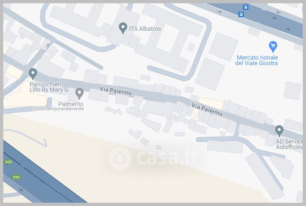Click the casa.it house logo watermark
The image size is (306, 206).
click(x=120, y=158)
